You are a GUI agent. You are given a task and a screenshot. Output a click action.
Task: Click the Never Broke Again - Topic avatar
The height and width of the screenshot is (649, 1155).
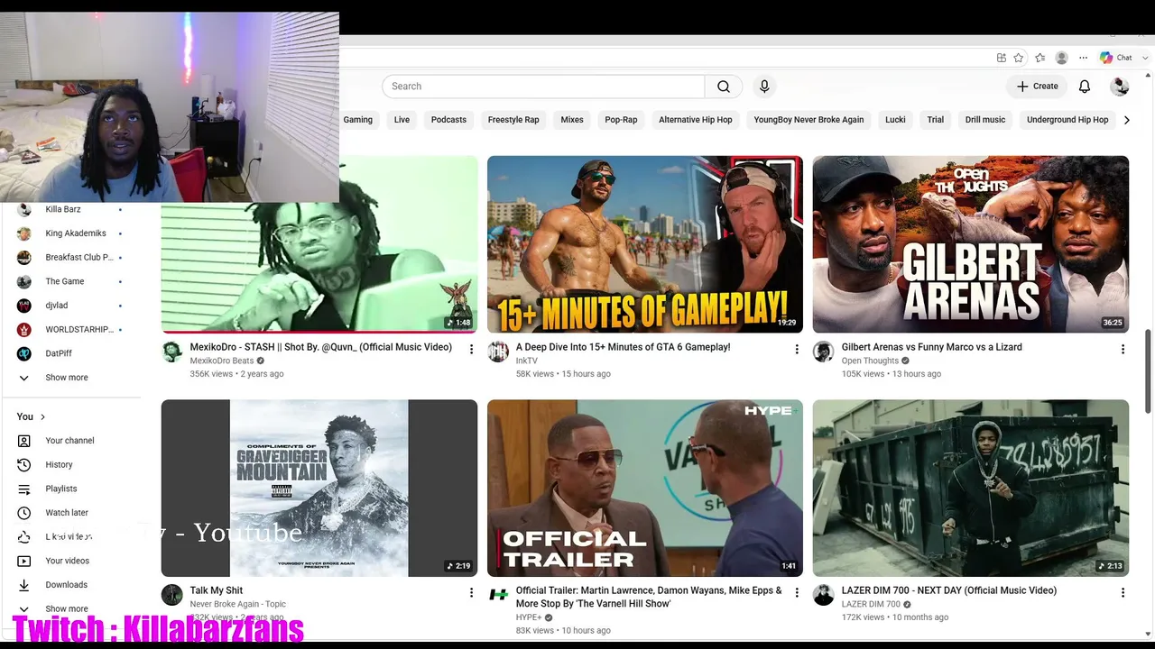coord(171,595)
